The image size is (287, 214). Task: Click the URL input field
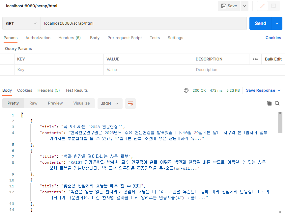(x=132, y=23)
